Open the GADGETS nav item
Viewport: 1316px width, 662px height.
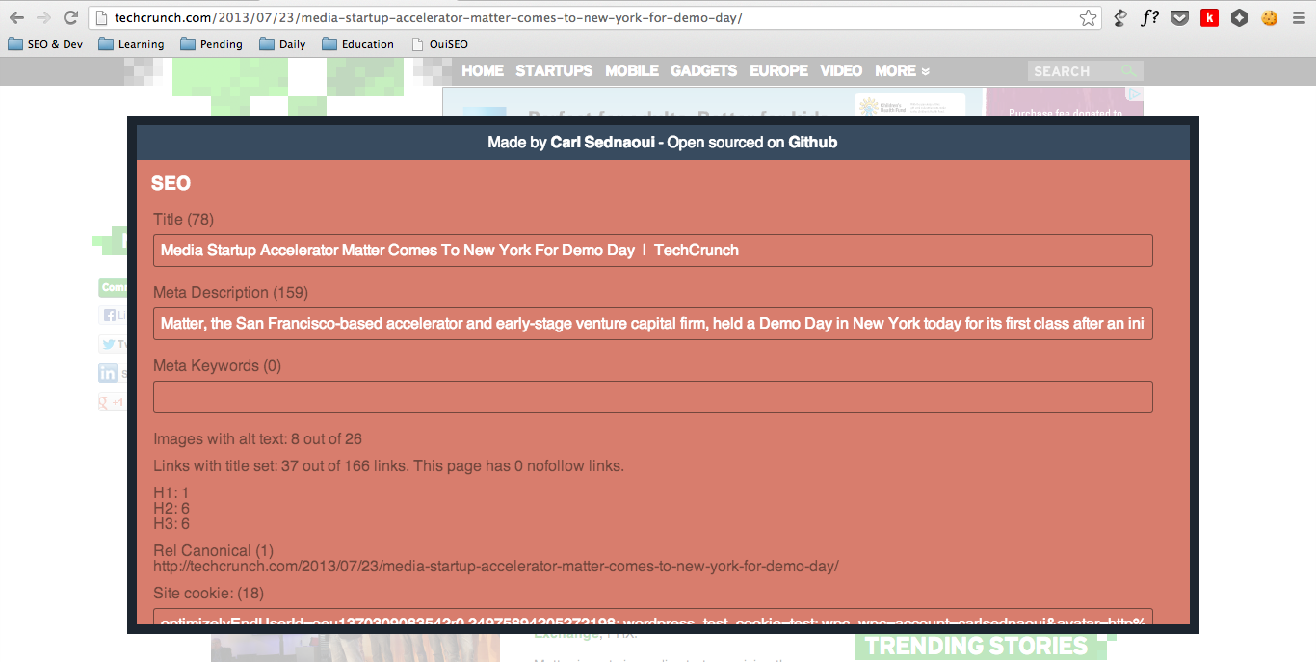703,70
